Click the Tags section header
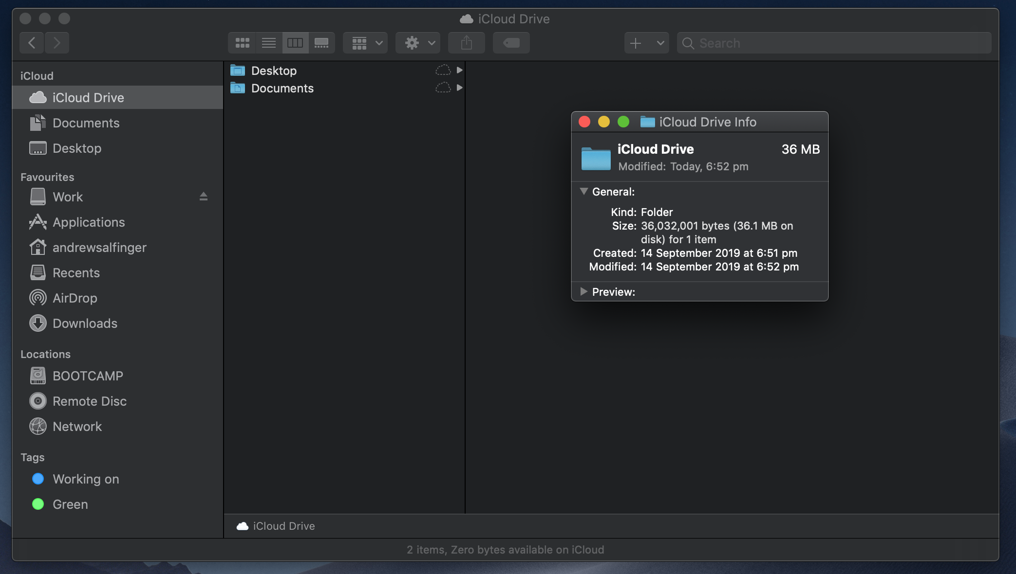 pyautogui.click(x=33, y=457)
